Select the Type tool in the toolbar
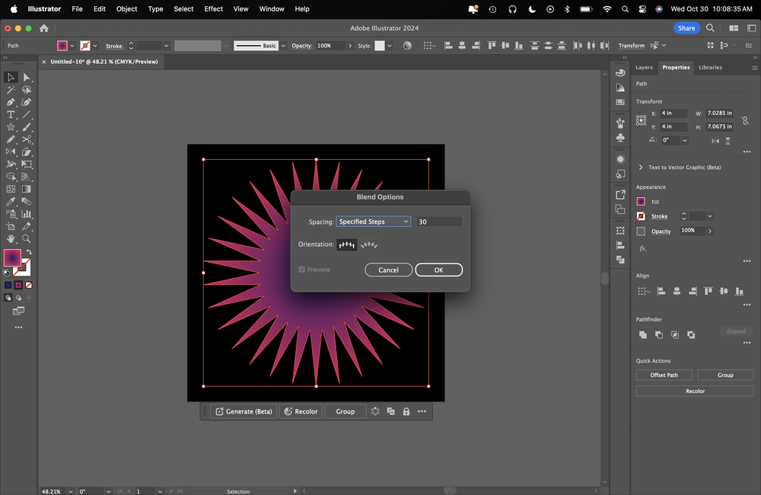761x495 pixels. point(11,114)
